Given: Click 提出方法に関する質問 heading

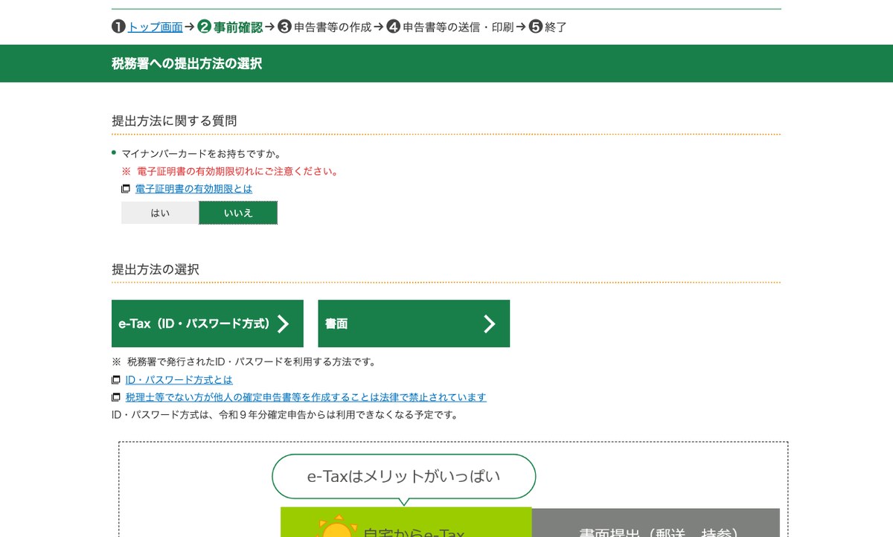Looking at the screenshot, I should pos(174,120).
